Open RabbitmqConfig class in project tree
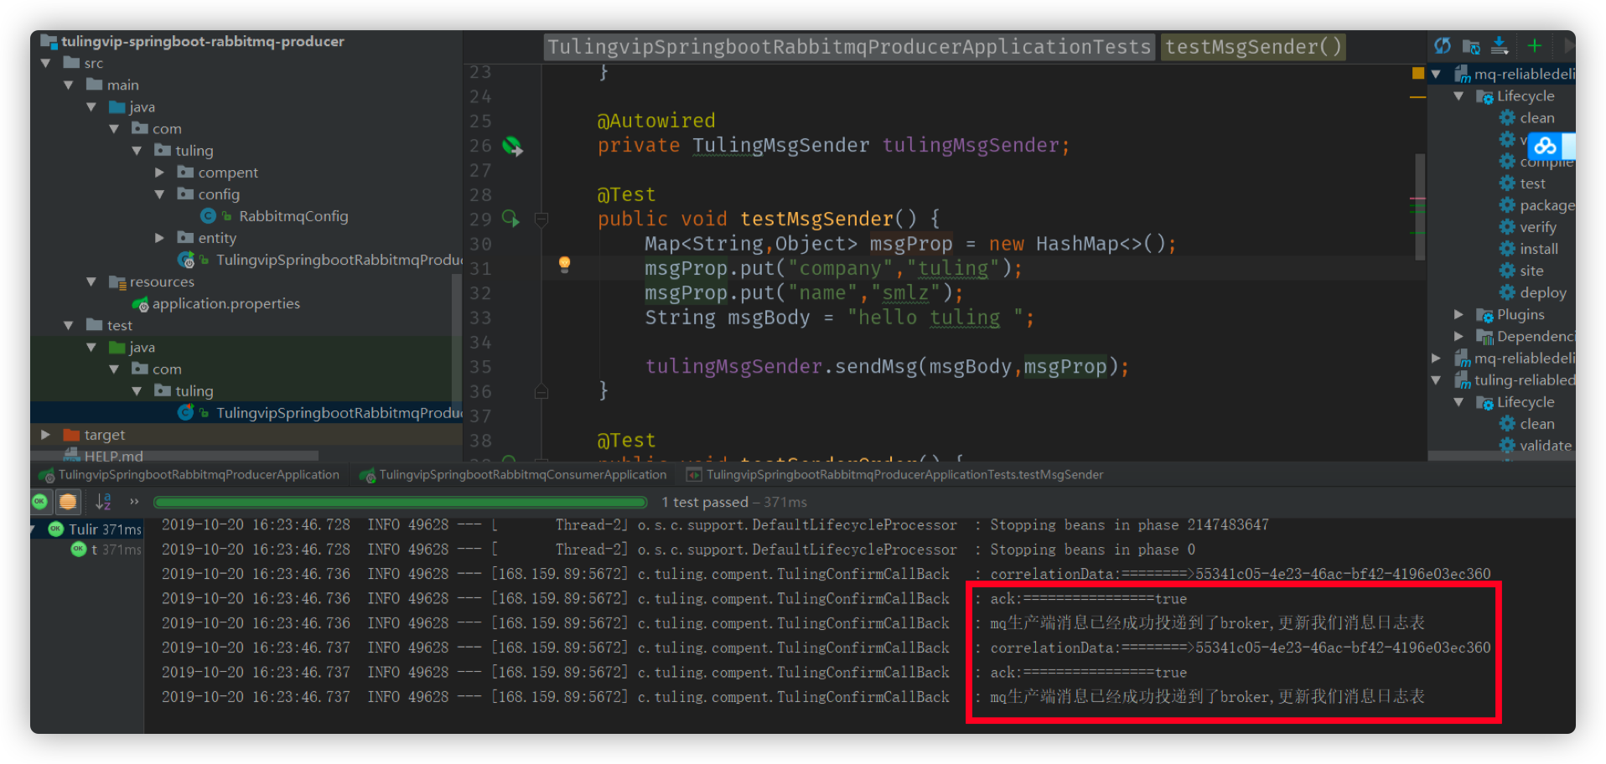 coord(293,216)
